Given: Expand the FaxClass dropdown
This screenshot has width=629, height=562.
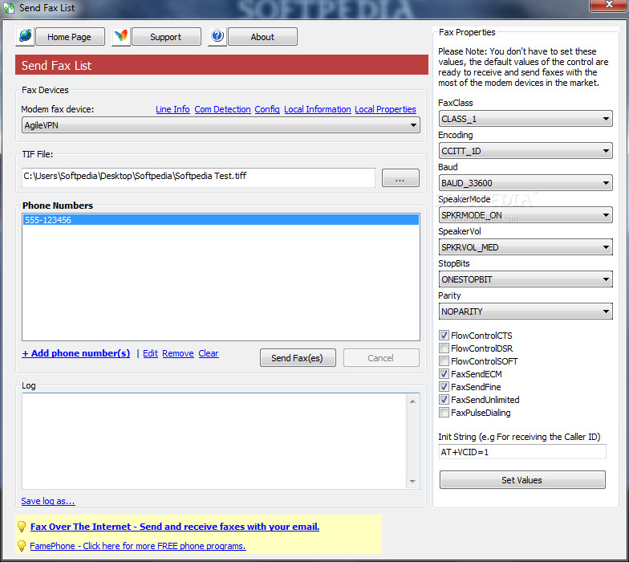Looking at the screenshot, I should point(526,119).
